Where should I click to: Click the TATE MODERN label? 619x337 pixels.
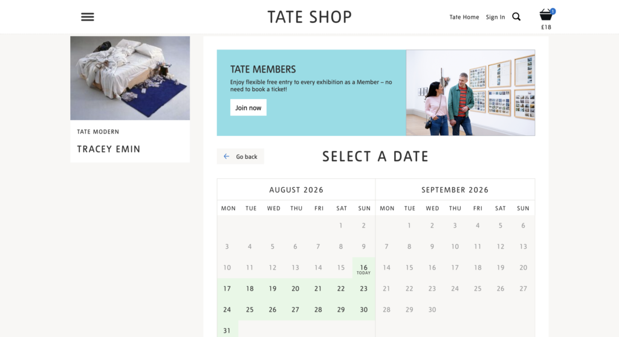pyautogui.click(x=98, y=132)
